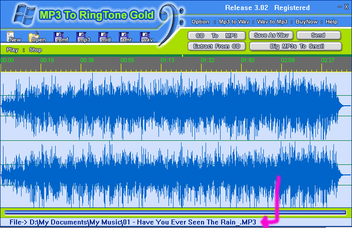The width and height of the screenshot is (352, 228).
Task: Close the window with X
Action: point(346,7)
